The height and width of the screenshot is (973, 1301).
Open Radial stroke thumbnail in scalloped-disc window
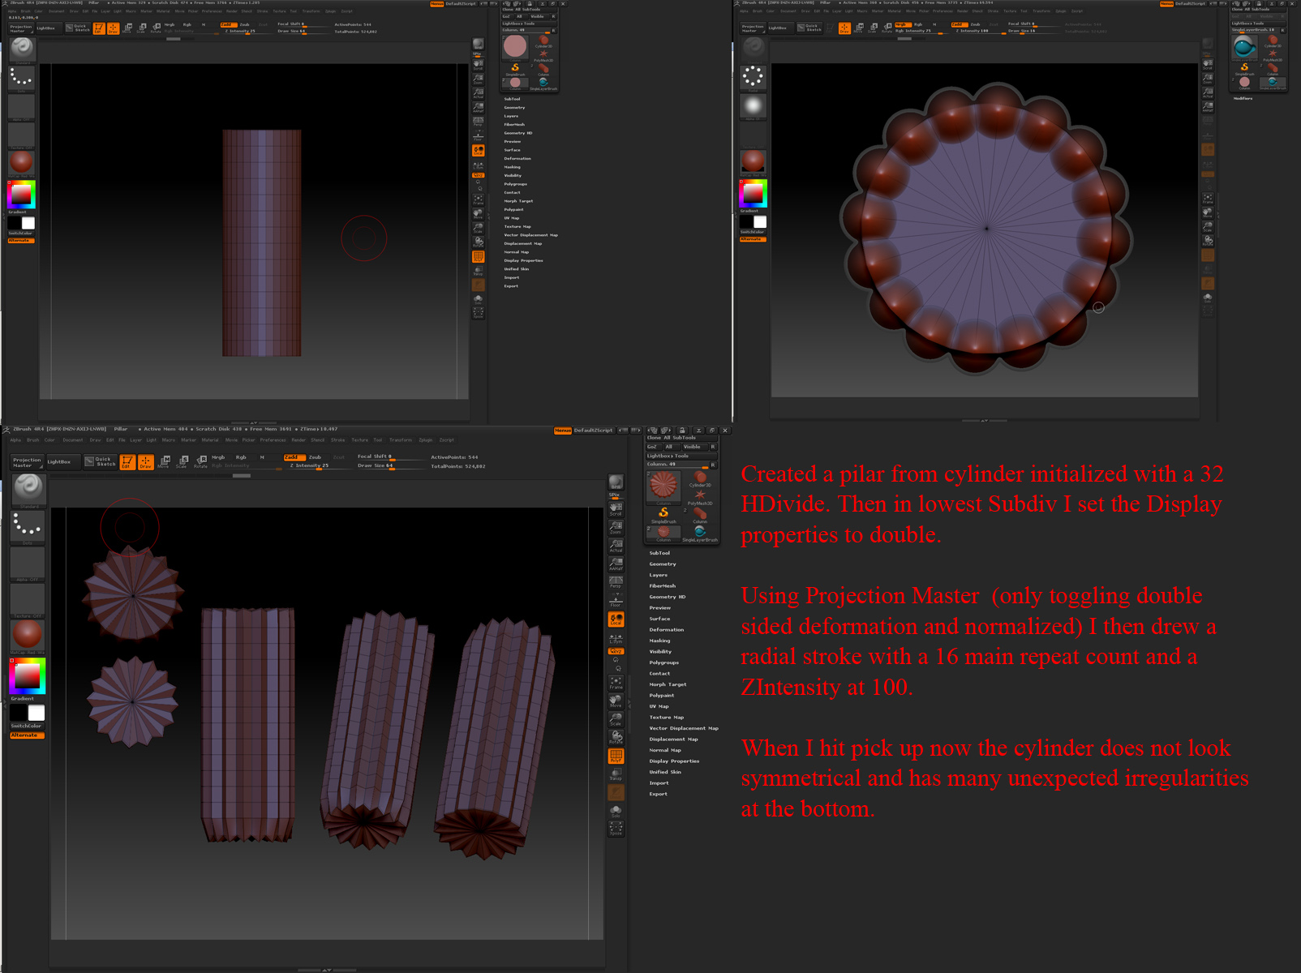point(753,77)
